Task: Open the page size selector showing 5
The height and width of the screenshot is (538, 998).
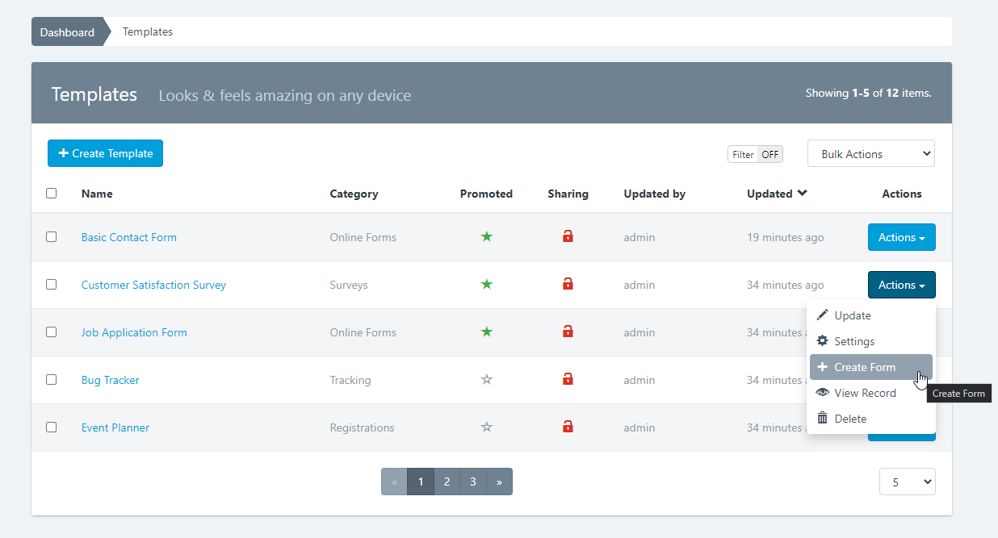Action: pyautogui.click(x=907, y=482)
